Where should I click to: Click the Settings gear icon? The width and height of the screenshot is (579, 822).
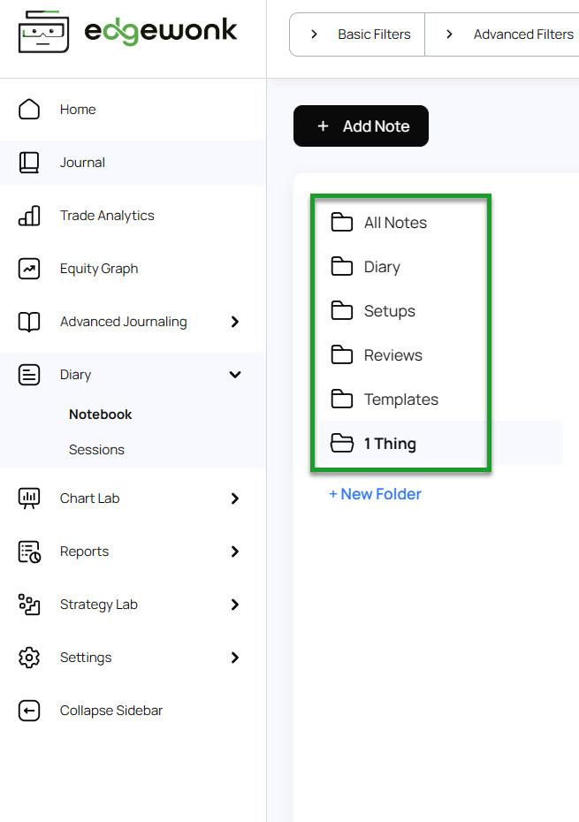point(29,658)
